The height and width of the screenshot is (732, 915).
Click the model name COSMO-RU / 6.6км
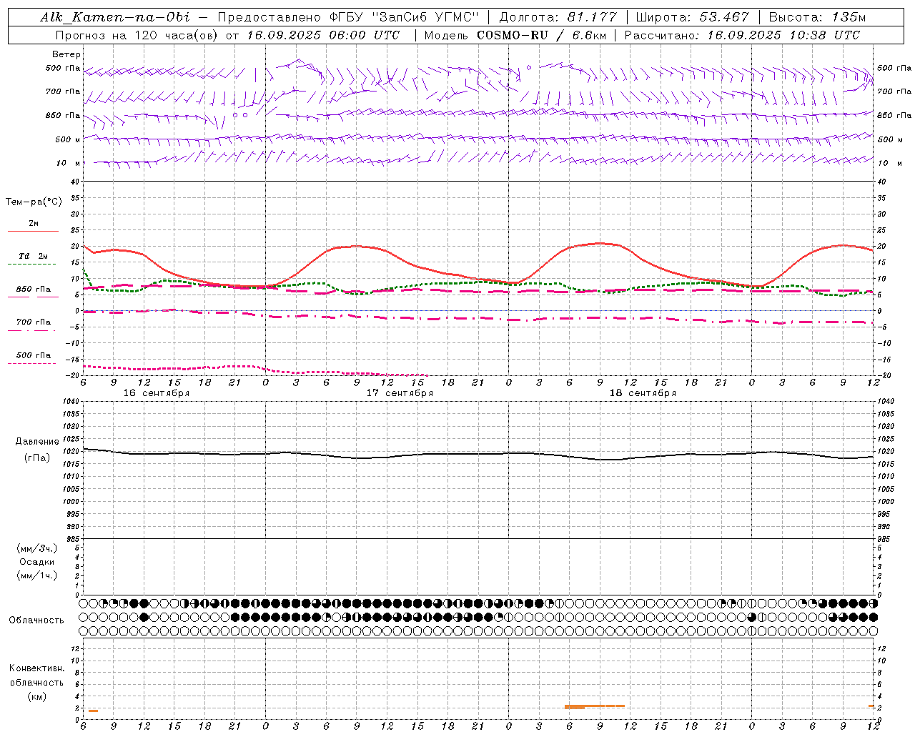click(x=541, y=35)
